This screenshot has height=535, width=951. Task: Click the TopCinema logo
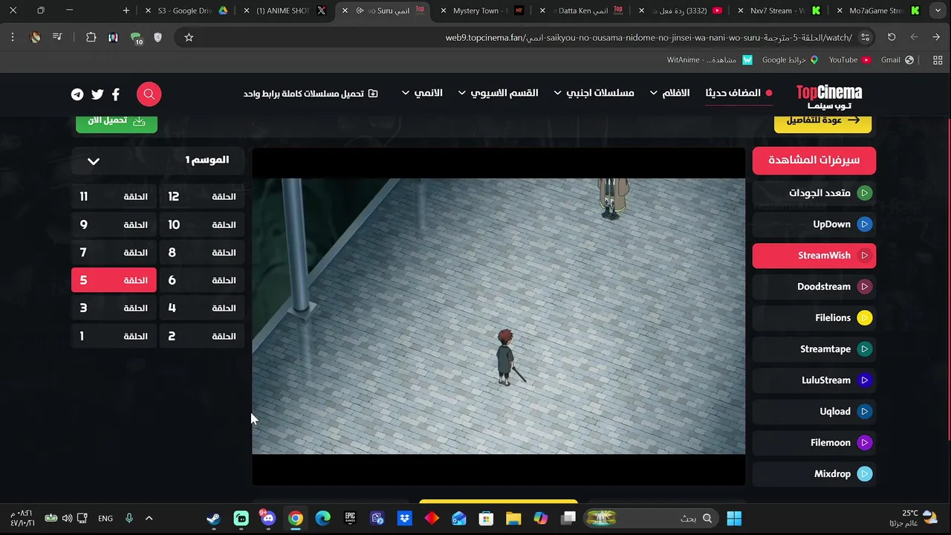(x=829, y=97)
